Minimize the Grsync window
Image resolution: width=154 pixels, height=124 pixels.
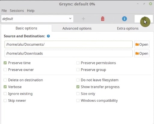[138, 4]
